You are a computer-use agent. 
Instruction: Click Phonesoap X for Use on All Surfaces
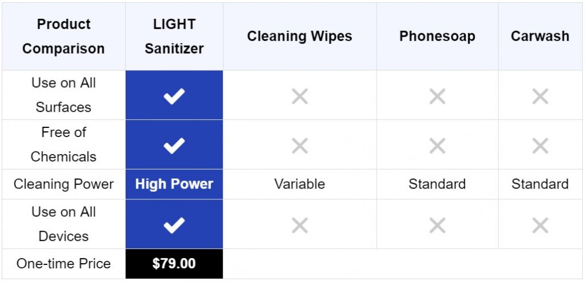[437, 96]
